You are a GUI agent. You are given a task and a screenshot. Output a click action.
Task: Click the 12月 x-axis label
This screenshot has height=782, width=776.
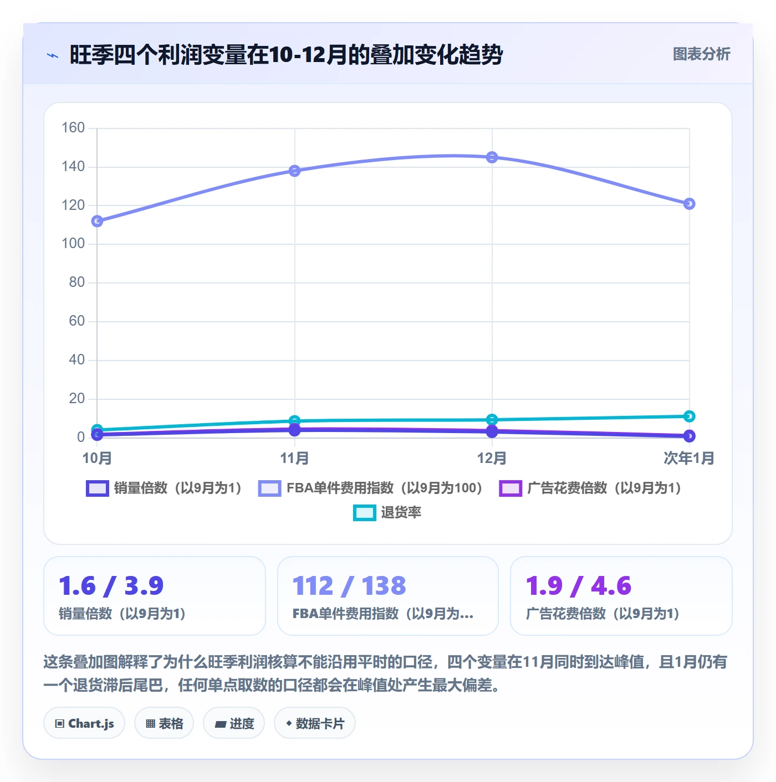(492, 458)
